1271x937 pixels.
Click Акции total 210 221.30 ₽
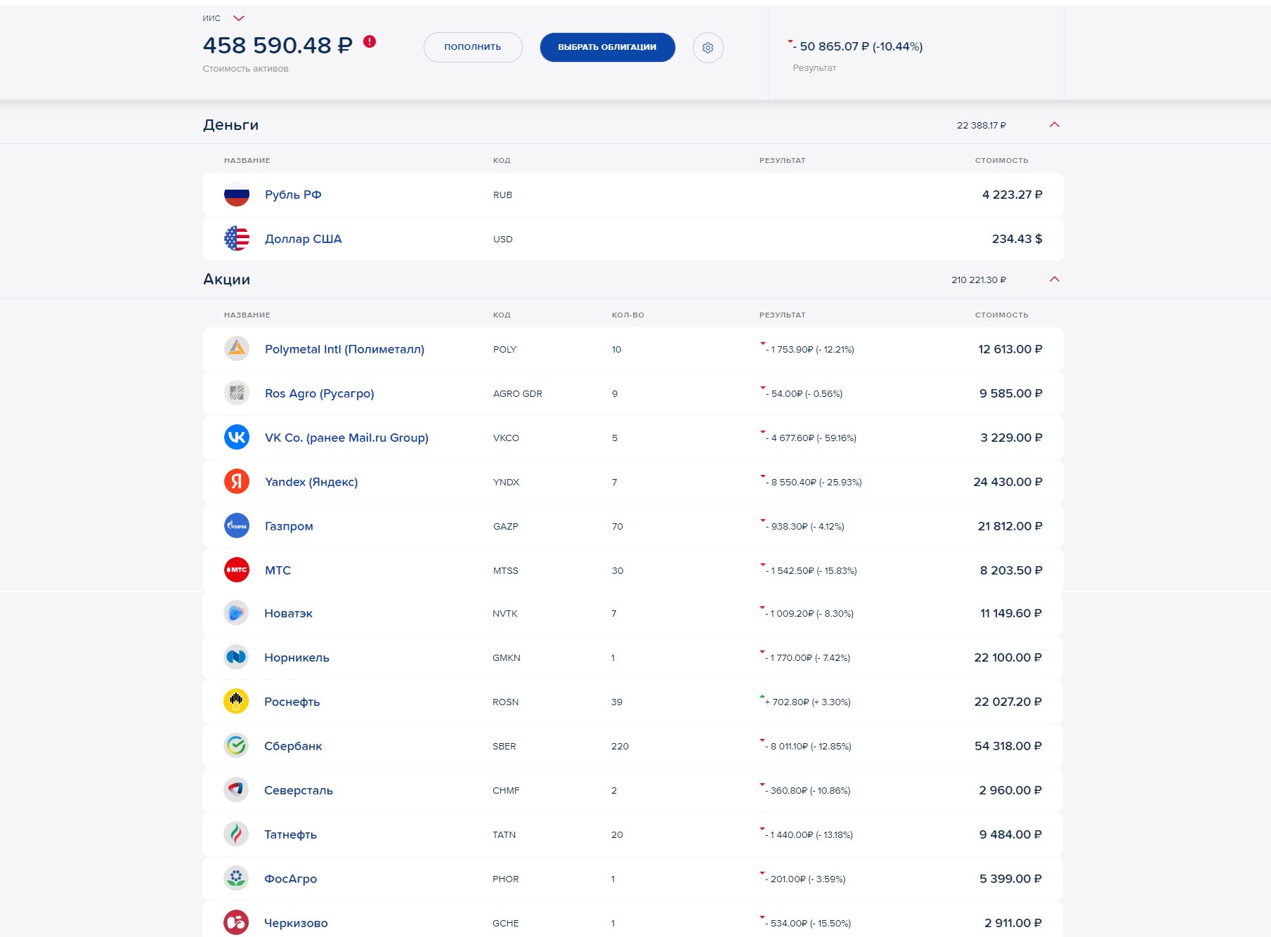[x=979, y=280]
